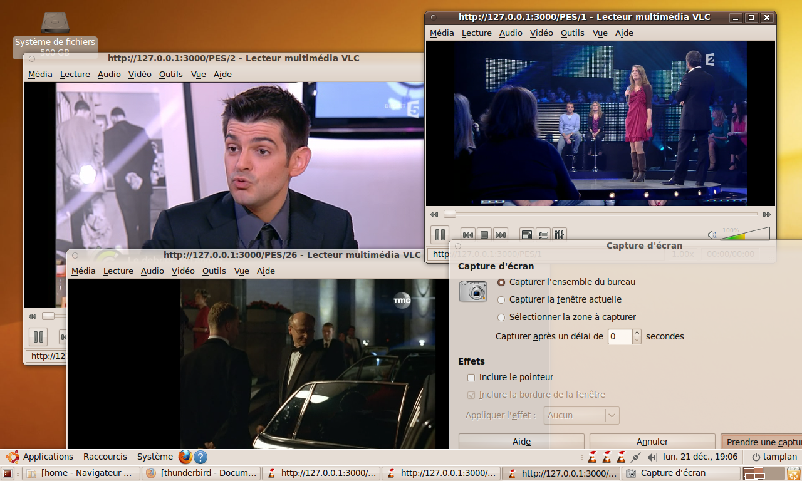The height and width of the screenshot is (481, 802).
Task: Click next track button in PES/1 window
Action: point(500,235)
